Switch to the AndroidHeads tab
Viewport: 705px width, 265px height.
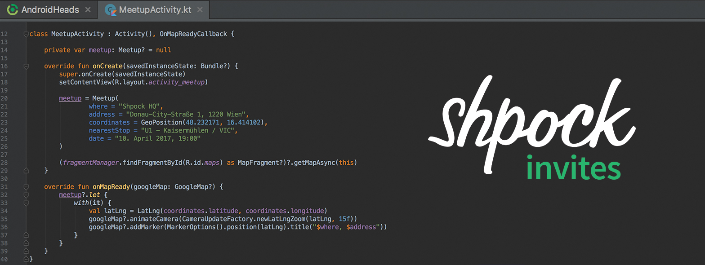49,9
